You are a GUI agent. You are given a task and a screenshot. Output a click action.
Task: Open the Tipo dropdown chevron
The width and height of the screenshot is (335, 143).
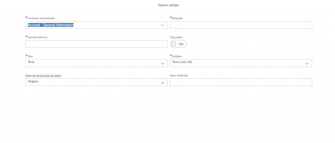point(163,63)
